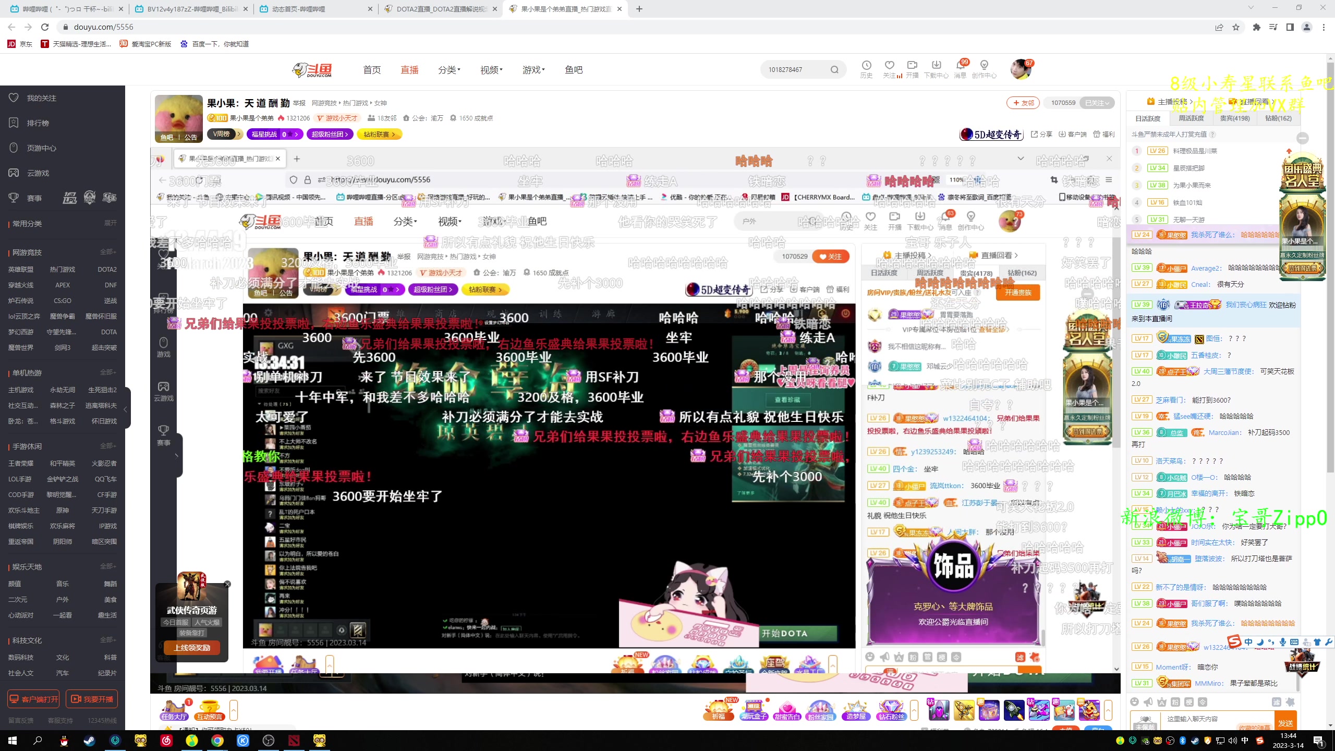
Task: Open the 超级粉丝团 badge link
Action: (x=330, y=135)
